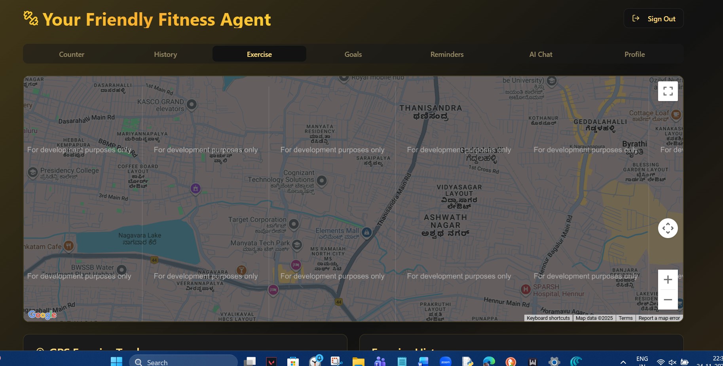Click the orange restaurant marker near Nagavara

(x=241, y=270)
